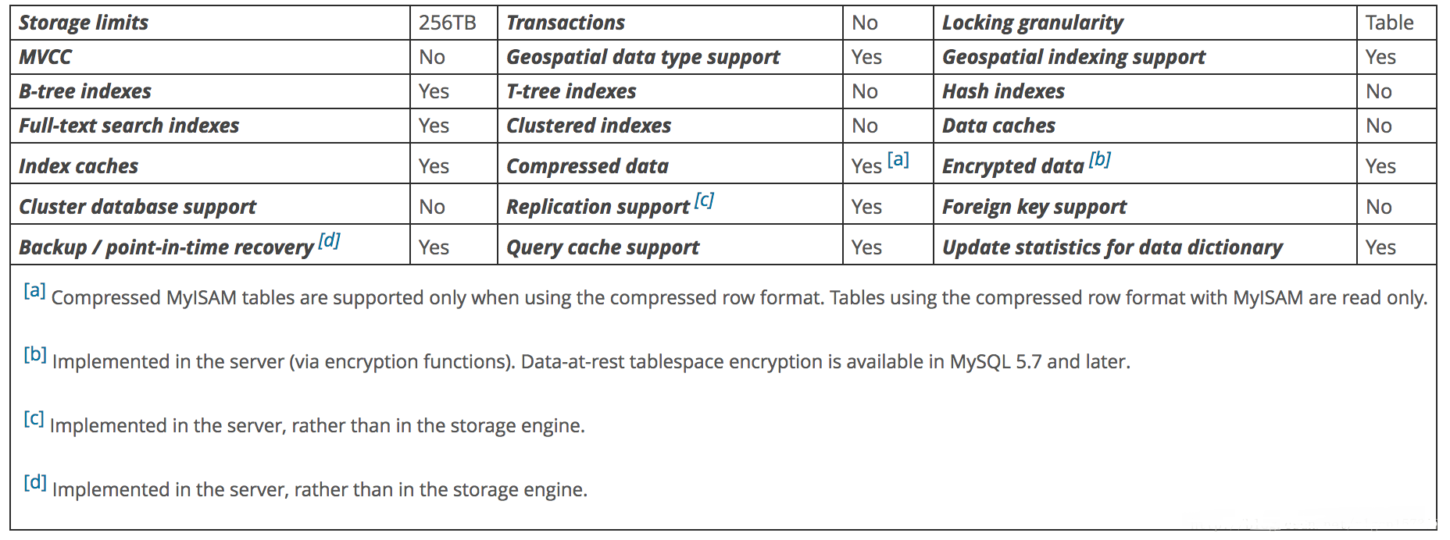Click the [b] marker before the encryption functions note

[x=35, y=355]
